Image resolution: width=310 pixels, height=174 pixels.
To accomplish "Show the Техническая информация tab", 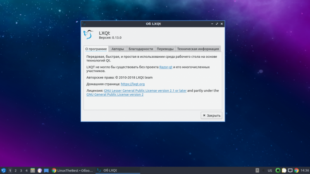I will tap(198, 49).
